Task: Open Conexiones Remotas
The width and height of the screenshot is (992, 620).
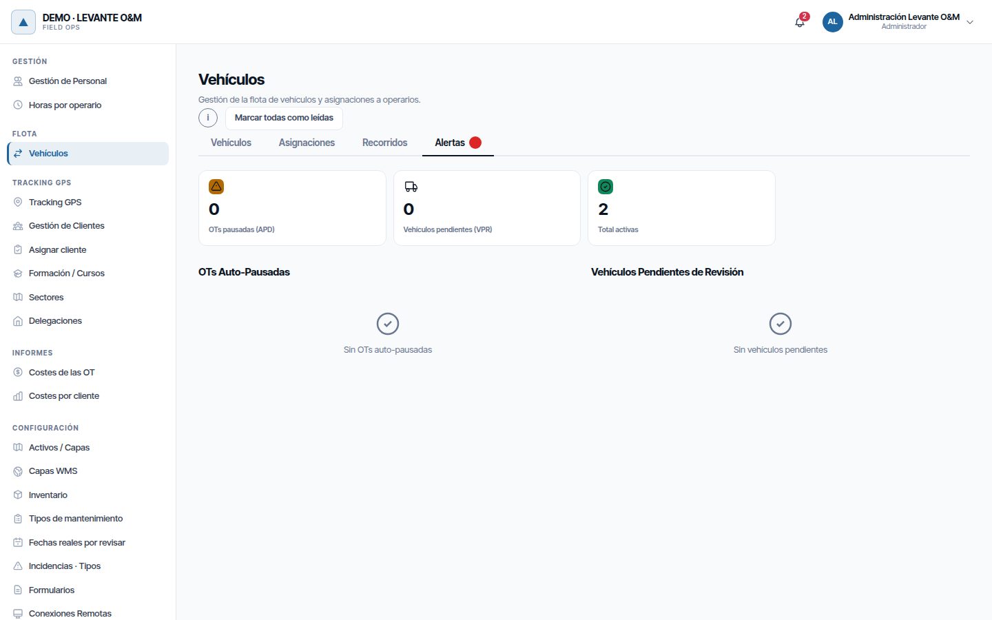Action: click(88, 614)
